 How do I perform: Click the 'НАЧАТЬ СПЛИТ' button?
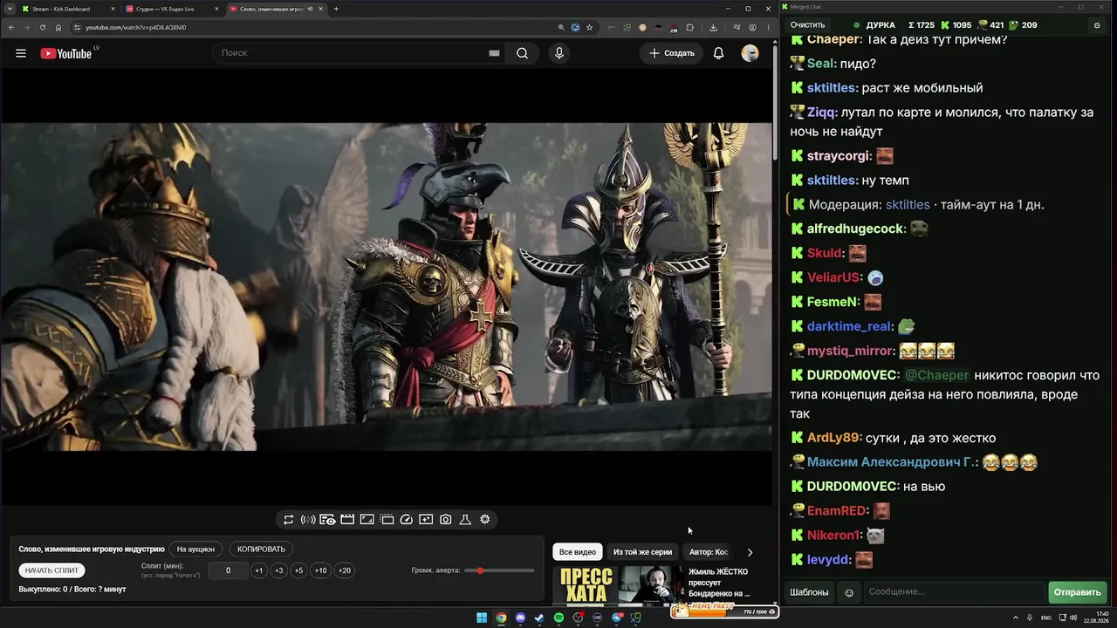pos(51,570)
